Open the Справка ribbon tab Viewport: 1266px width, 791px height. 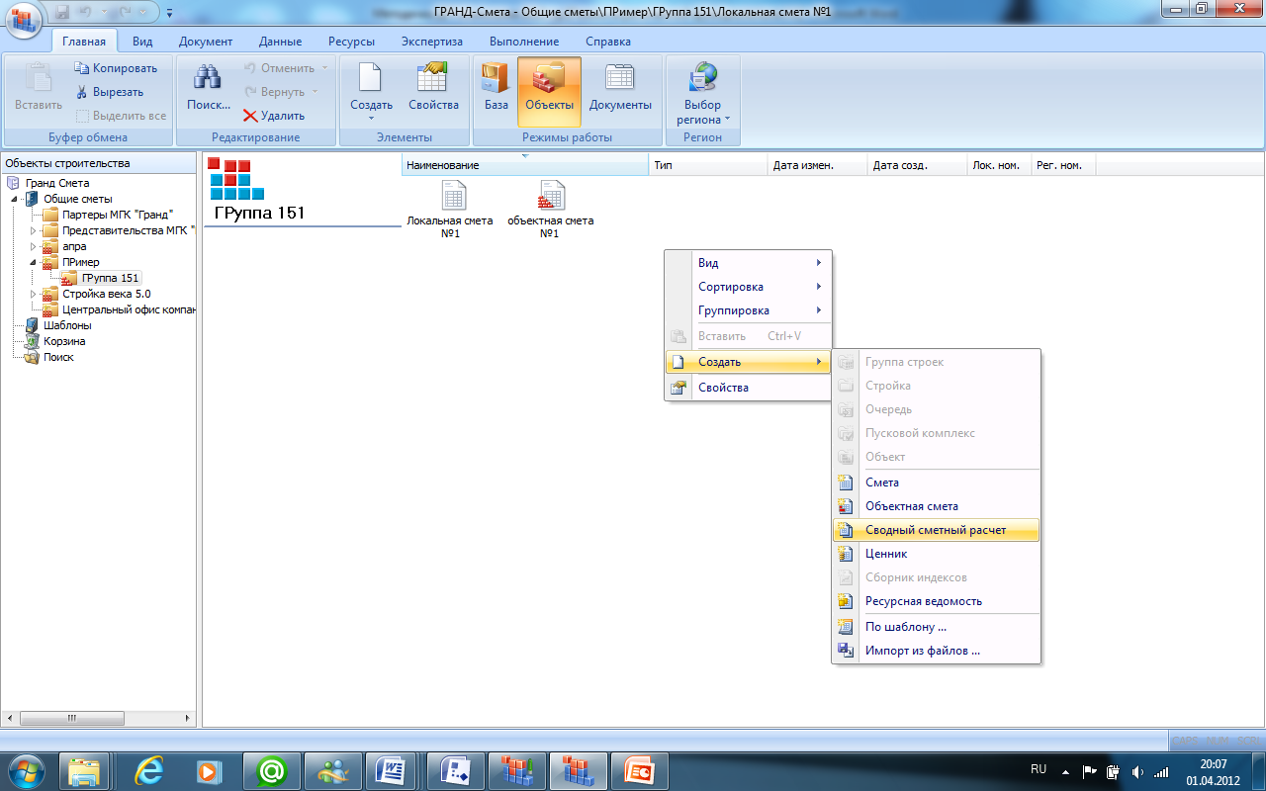click(608, 42)
